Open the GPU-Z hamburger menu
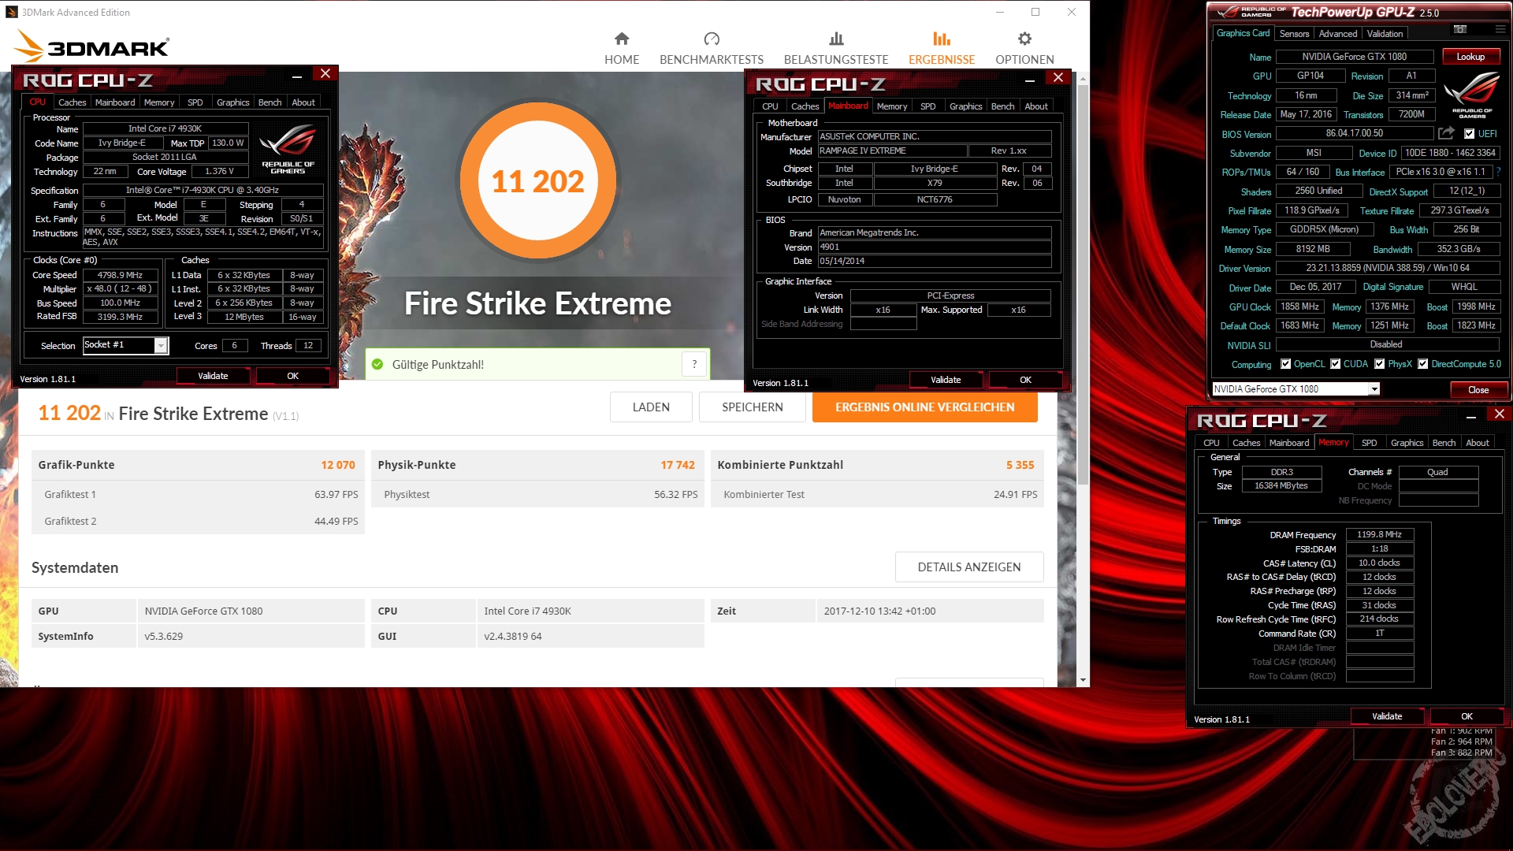The height and width of the screenshot is (851, 1513). pyautogui.click(x=1500, y=29)
